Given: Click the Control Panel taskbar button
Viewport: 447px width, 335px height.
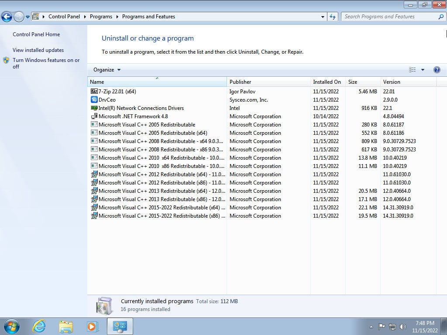Looking at the screenshot, I should click(120, 326).
